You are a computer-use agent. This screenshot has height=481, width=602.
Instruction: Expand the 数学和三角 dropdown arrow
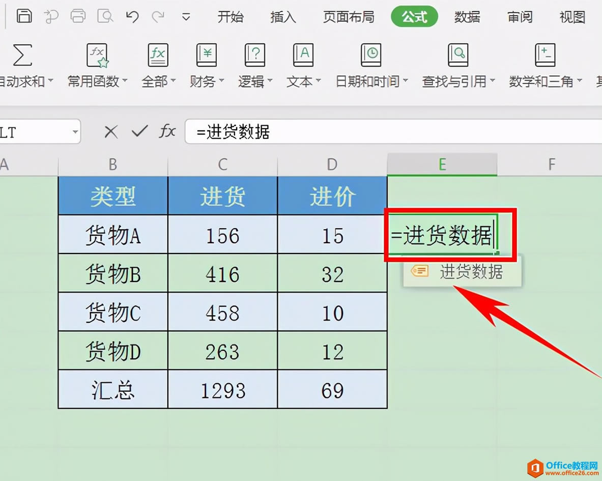[580, 81]
